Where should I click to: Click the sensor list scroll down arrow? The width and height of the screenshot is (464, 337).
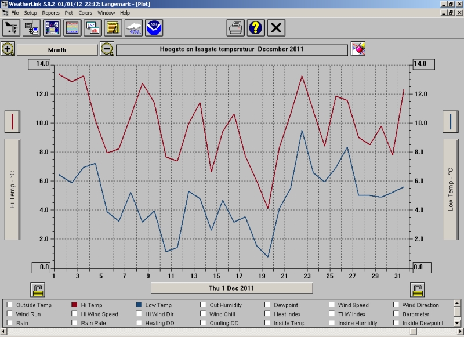[x=457, y=323]
